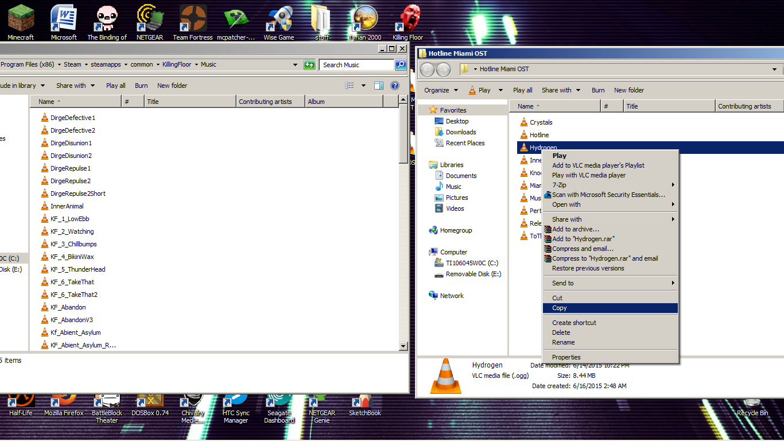Open Downloads in the Favorites list

click(x=455, y=132)
